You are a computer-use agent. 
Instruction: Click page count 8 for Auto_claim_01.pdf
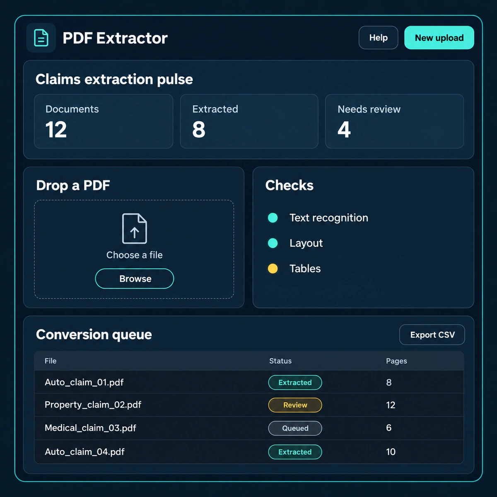point(389,382)
